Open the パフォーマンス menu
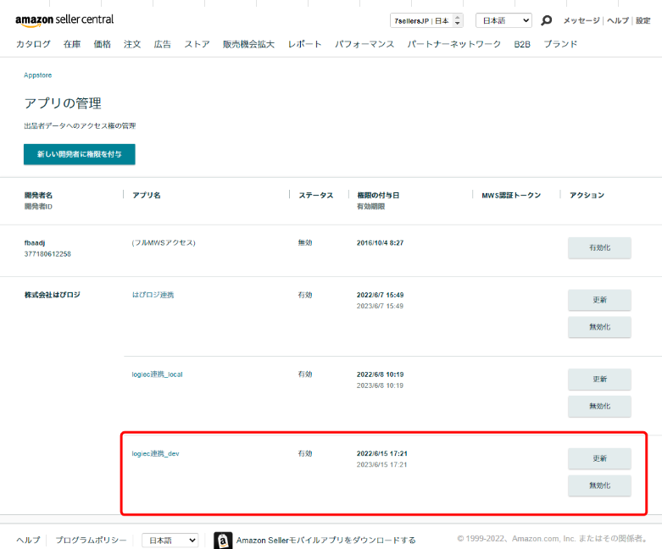The height and width of the screenshot is (549, 662). tap(364, 44)
